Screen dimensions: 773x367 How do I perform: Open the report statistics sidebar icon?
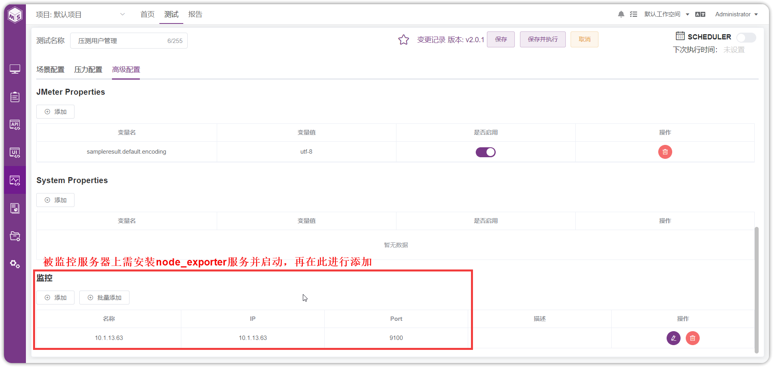click(15, 208)
